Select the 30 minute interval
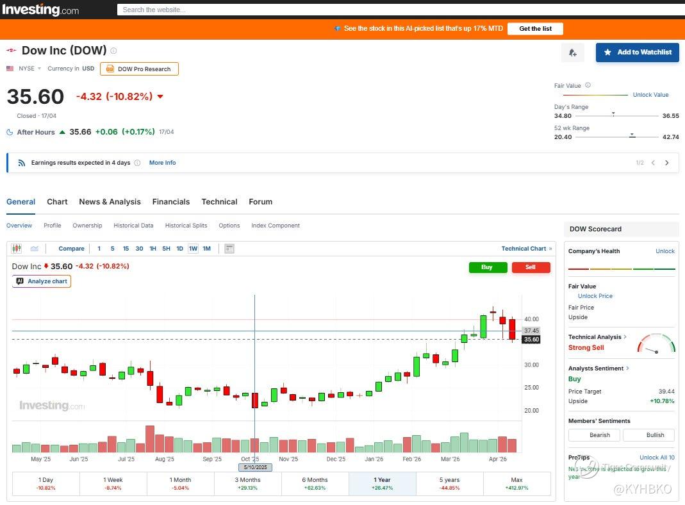The image size is (685, 505). (139, 249)
